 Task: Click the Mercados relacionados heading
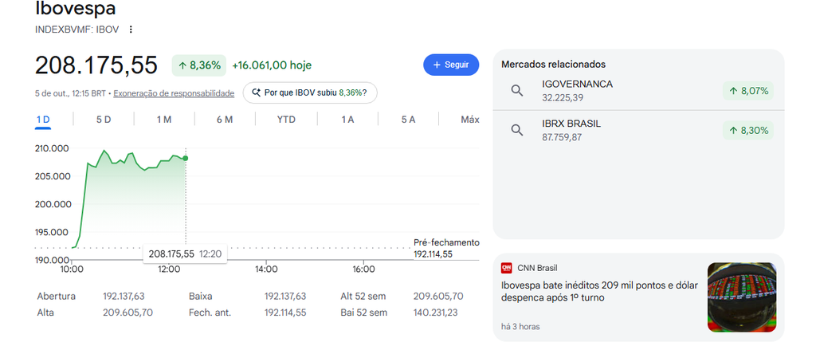[553, 65]
